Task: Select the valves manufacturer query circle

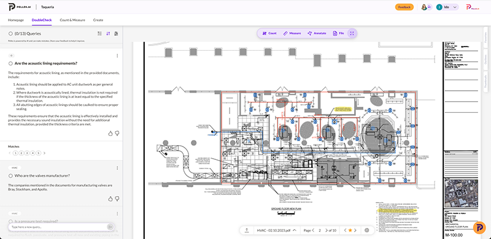Action: tap(10, 176)
